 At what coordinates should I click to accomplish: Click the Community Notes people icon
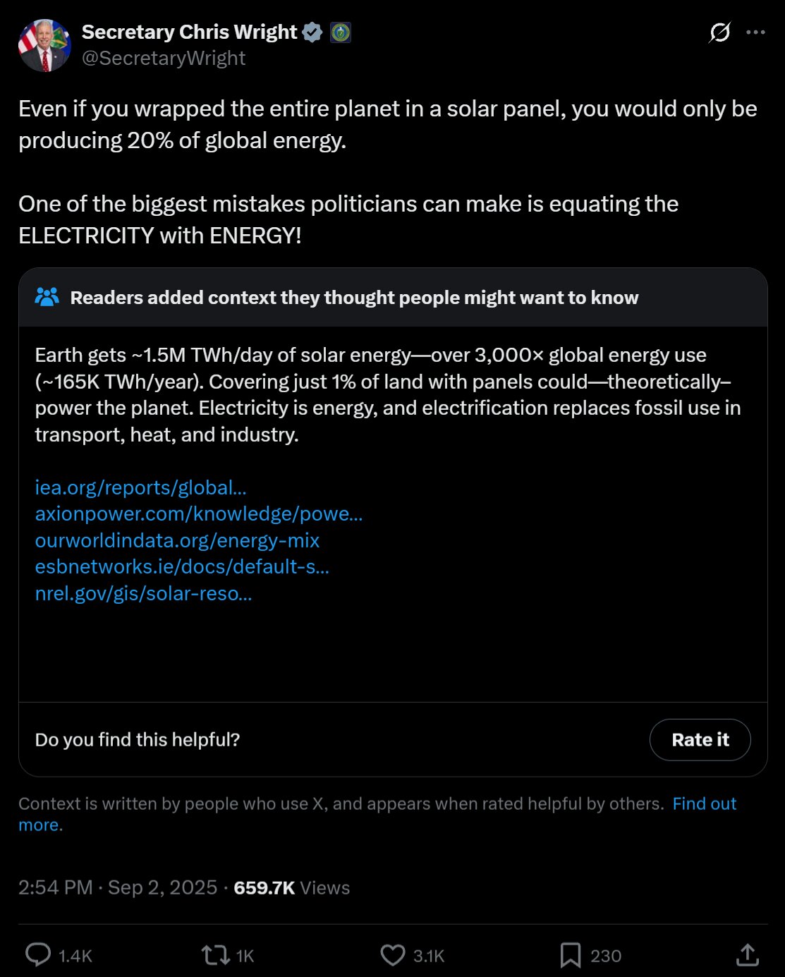coord(47,297)
